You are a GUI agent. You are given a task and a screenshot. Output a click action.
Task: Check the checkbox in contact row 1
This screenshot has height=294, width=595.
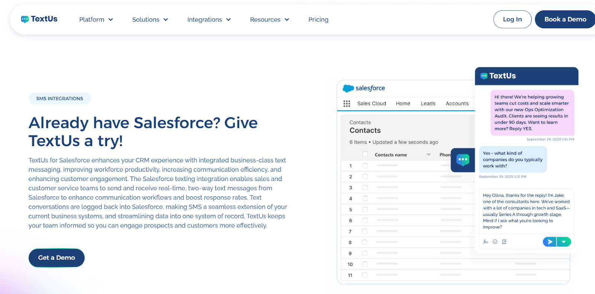pos(365,166)
